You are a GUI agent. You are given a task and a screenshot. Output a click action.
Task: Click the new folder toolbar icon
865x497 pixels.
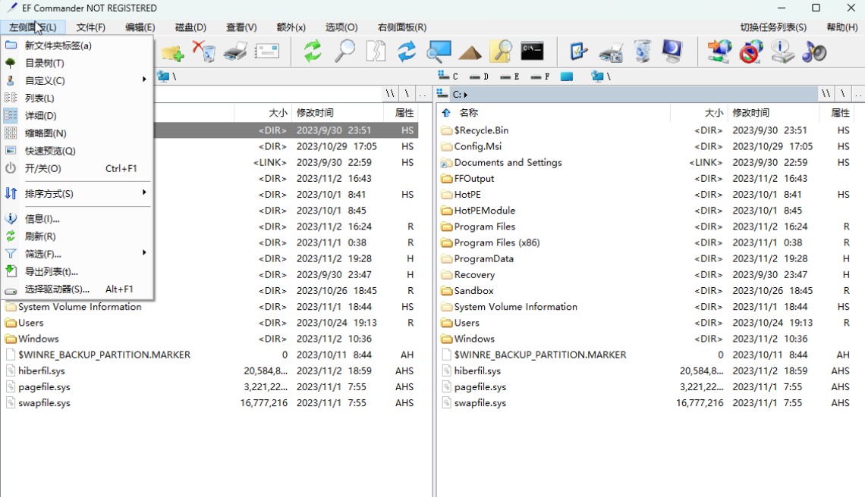coord(172,52)
